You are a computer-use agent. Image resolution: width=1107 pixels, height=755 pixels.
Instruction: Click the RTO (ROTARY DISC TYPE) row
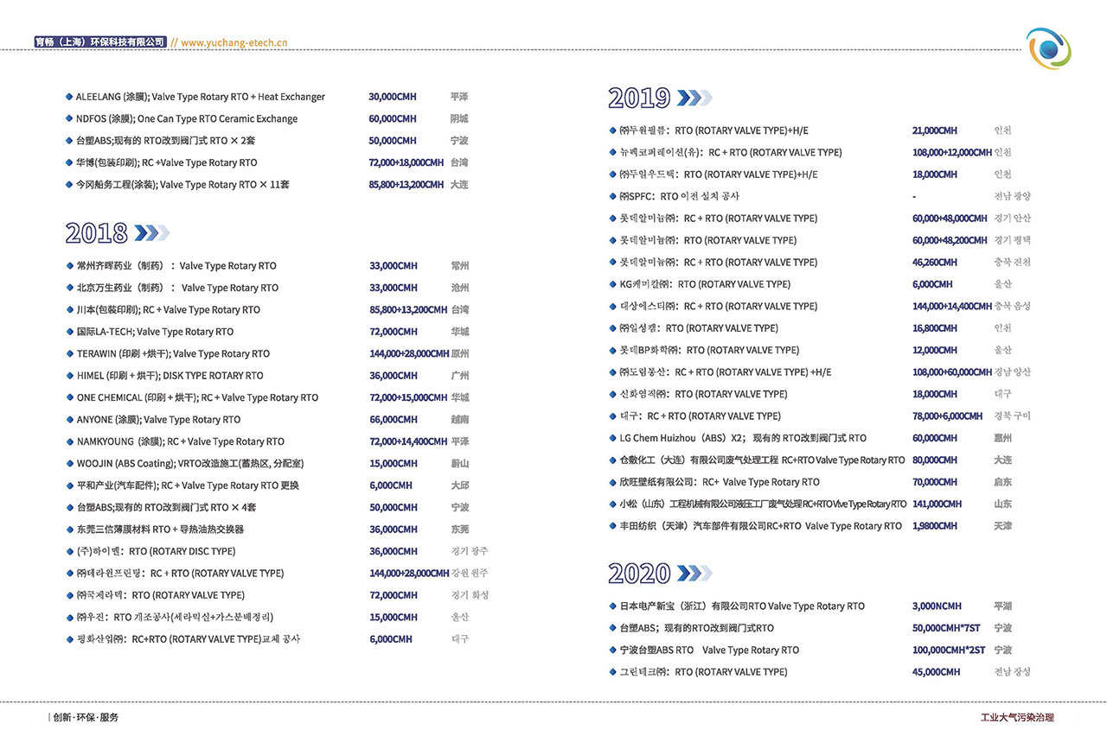tap(150, 551)
